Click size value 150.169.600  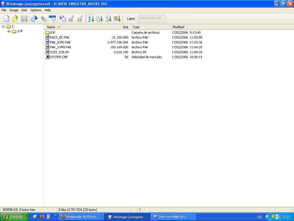(119, 47)
